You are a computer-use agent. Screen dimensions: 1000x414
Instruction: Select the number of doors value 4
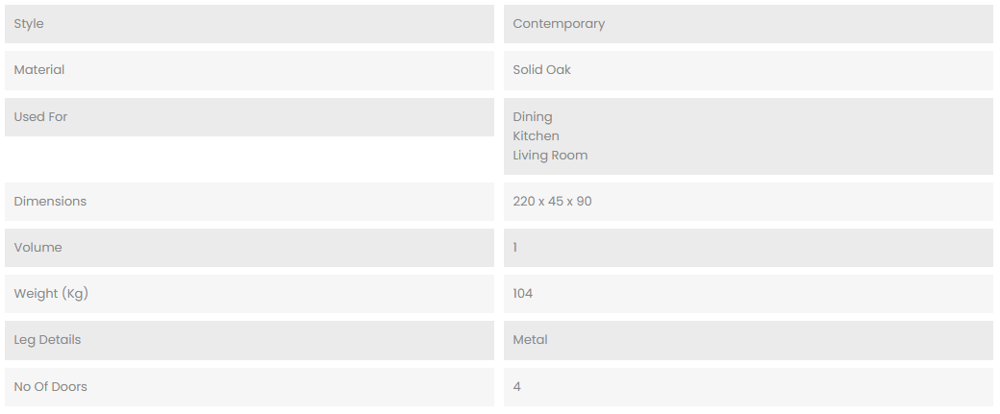pos(516,387)
